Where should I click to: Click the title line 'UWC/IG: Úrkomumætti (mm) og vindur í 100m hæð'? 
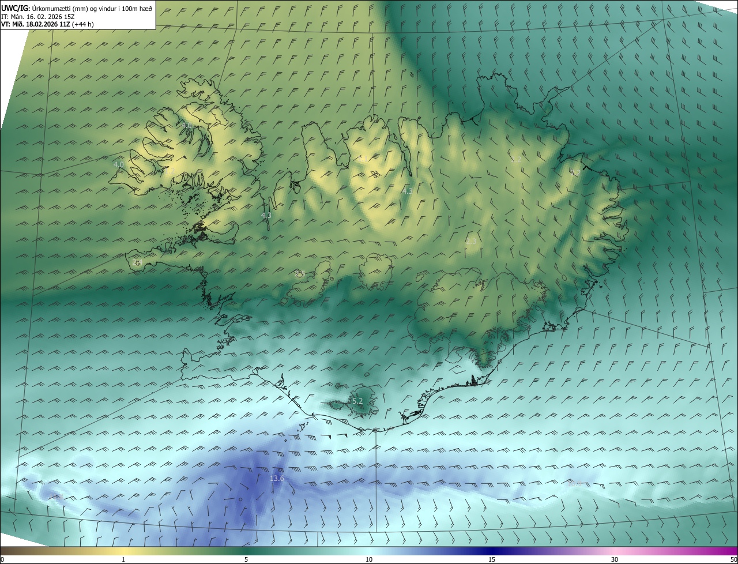(x=77, y=8)
